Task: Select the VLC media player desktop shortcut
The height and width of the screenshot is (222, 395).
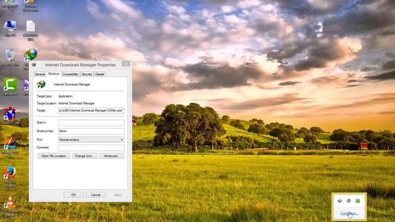Action: (10, 207)
